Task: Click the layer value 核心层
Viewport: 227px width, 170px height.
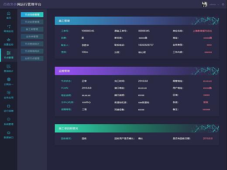Action: [142, 52]
